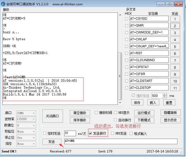Click the 'Send OK !' status text

(9, 151)
